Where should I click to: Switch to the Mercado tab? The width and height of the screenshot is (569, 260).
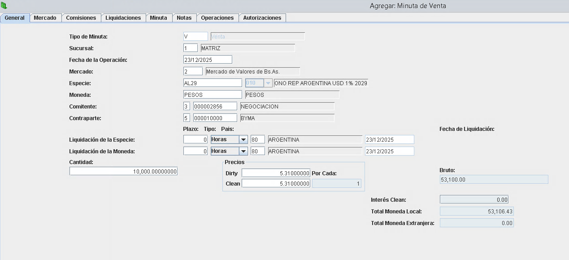[x=45, y=18]
